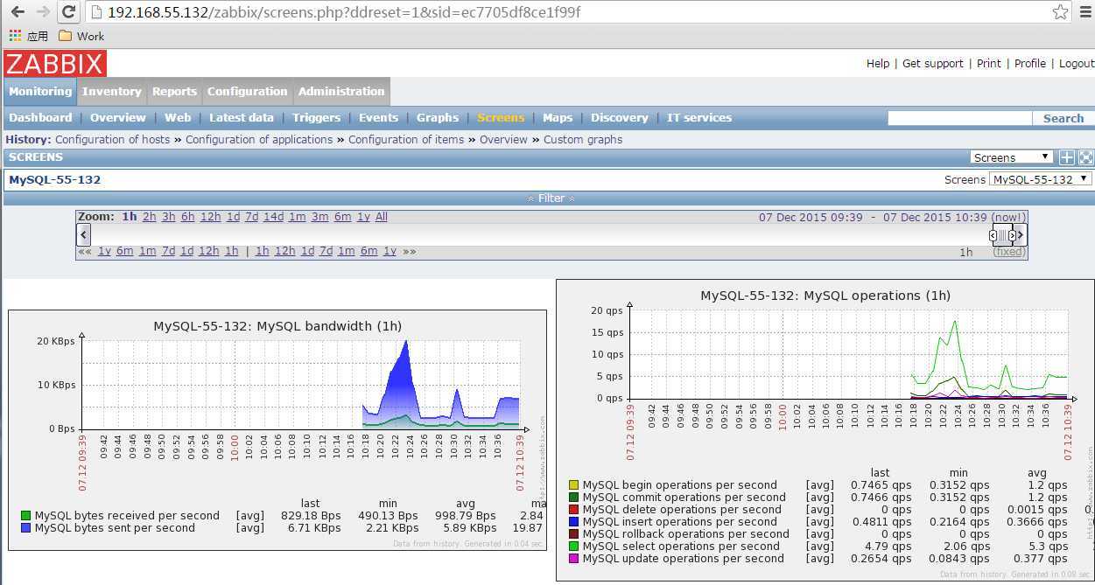Click the yellow begin operations legend swatch

573,485
